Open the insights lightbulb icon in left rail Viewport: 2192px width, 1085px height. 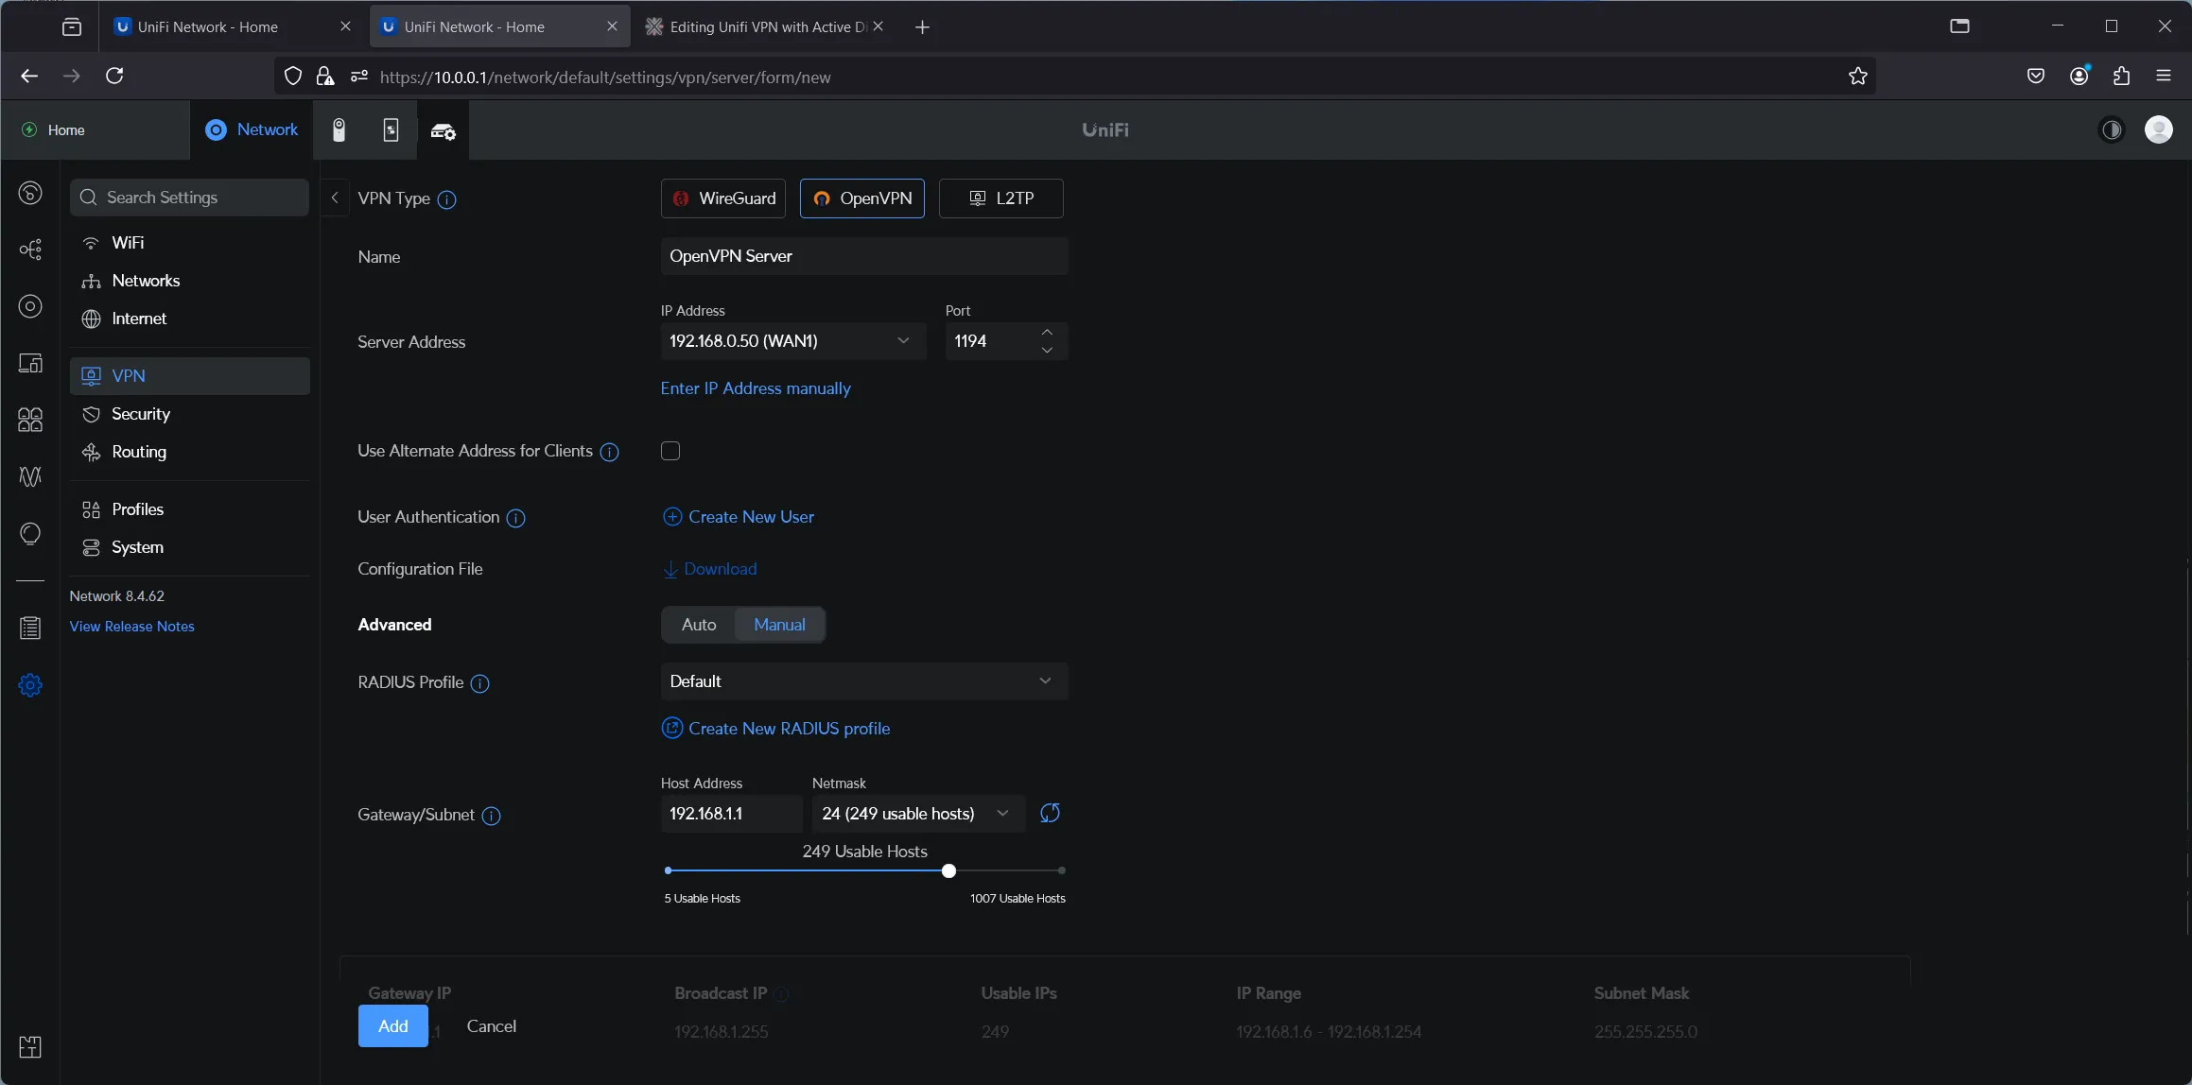tap(30, 534)
